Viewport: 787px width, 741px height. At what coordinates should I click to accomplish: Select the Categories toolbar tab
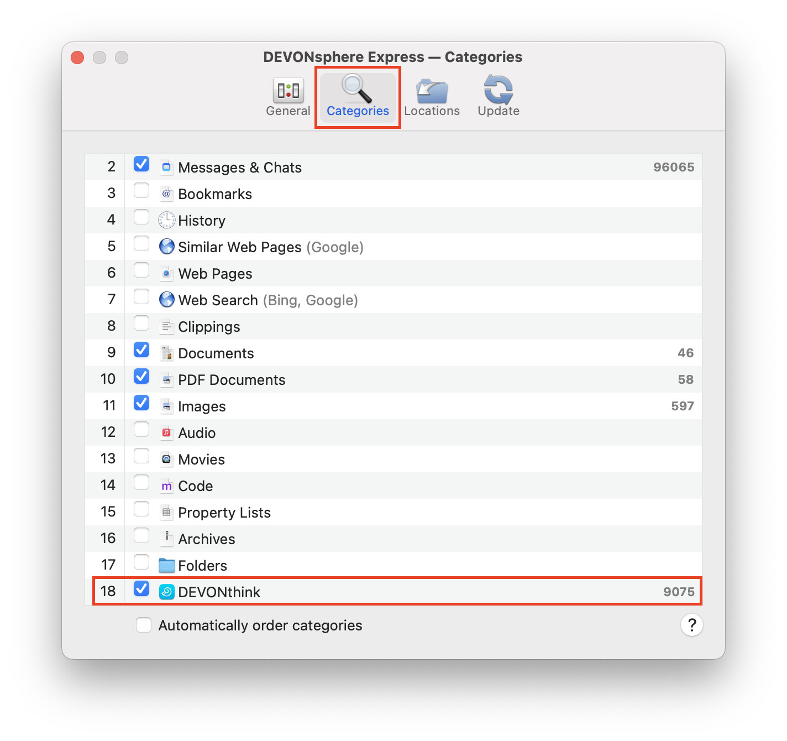[x=358, y=97]
